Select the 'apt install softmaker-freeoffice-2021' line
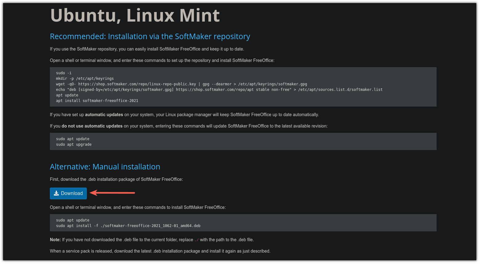 97,100
